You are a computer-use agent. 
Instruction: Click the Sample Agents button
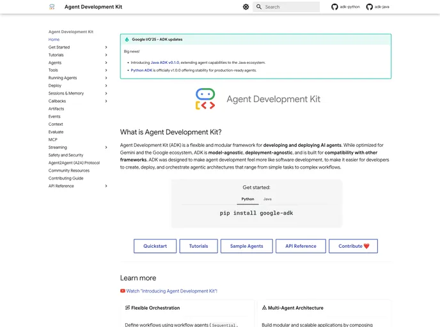246,246
